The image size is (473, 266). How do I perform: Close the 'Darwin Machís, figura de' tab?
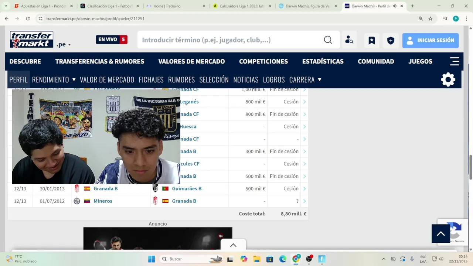click(x=336, y=6)
